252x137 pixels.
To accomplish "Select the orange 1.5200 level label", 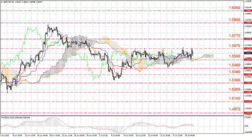I will coord(234,89).
